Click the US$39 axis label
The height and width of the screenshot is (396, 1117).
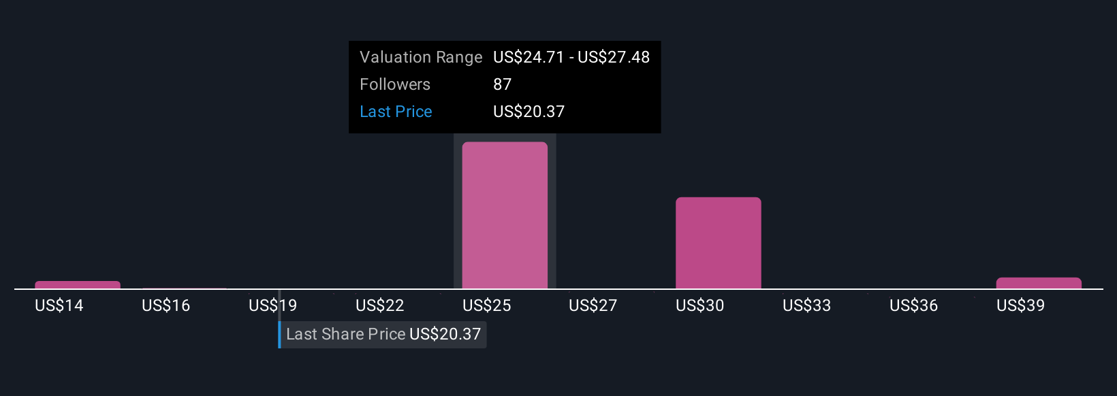1021,306
